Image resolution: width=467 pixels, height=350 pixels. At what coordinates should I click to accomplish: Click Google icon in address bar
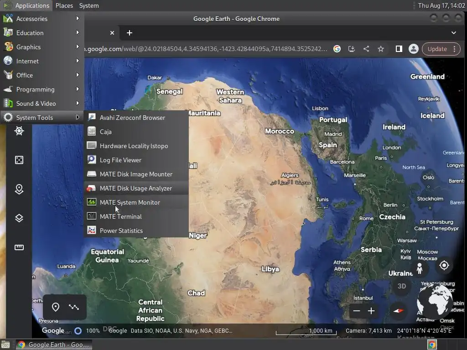pyautogui.click(x=337, y=49)
